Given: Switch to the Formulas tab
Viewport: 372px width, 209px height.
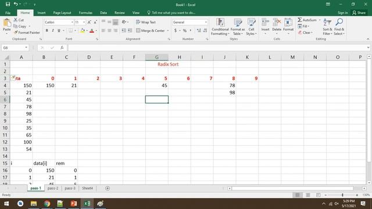Looking at the screenshot, I should click(x=85, y=13).
